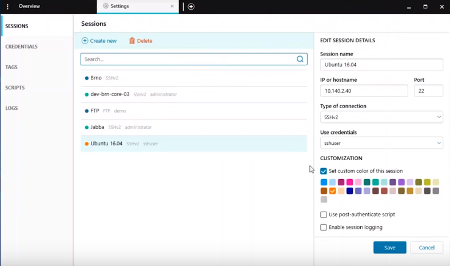The width and height of the screenshot is (450, 266).
Task: Click the search magnifier icon
Action: point(300,59)
